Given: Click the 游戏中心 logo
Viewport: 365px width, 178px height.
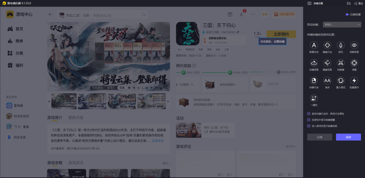Looking at the screenshot, I should coord(20,14).
